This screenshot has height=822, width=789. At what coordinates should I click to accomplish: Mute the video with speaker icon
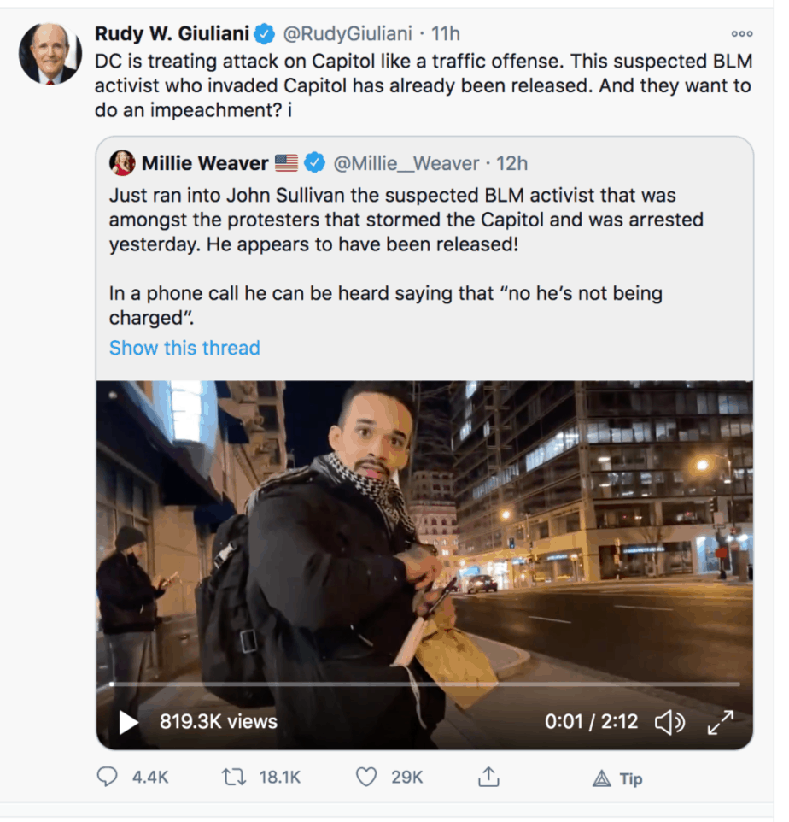pyautogui.click(x=669, y=722)
